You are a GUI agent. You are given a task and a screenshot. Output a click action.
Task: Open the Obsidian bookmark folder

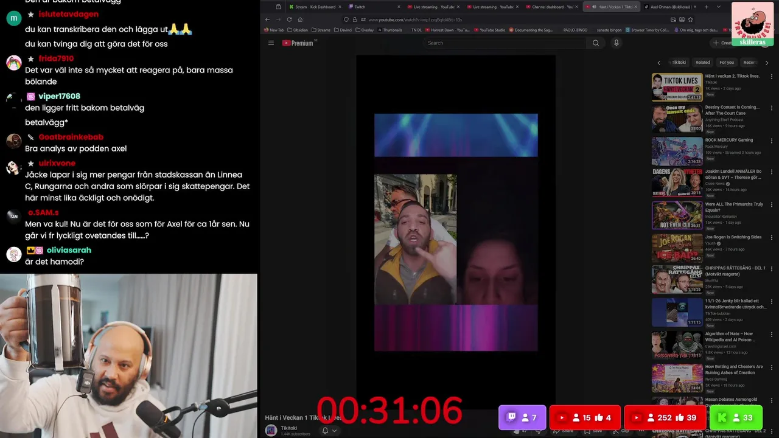click(297, 30)
